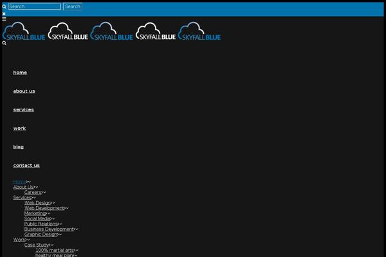Click the magnifier icon beside the search field
Screen dimensions: 386x257
click(5, 6)
